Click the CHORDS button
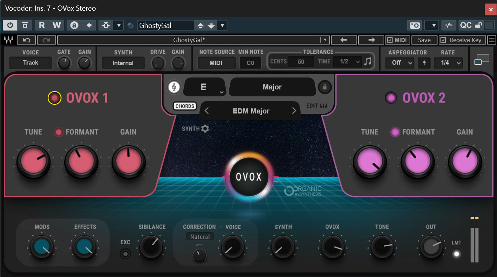497x277 pixels. tap(184, 106)
